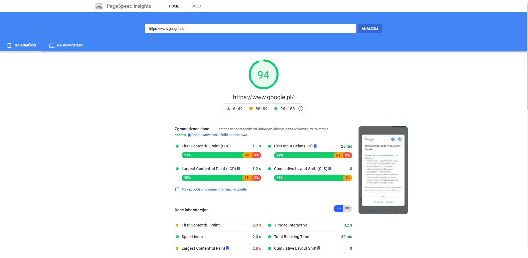Image resolution: width=528 pixels, height=258 pixels.
Task: Click the FID distribution bar
Action: 313,155
